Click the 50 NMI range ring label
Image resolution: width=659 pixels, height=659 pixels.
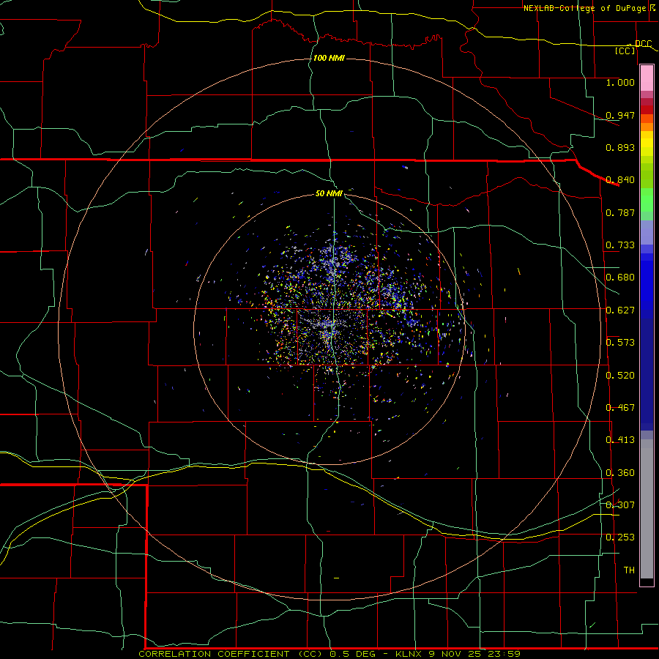[329, 193]
